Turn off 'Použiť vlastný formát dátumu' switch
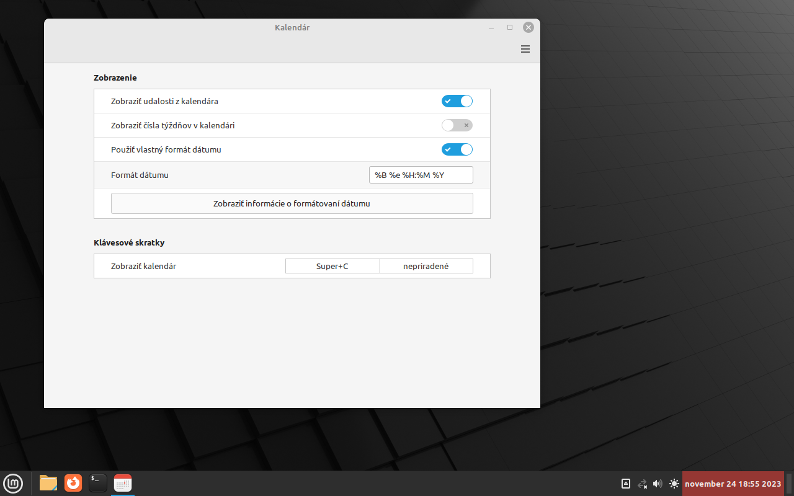The width and height of the screenshot is (794, 496). point(457,149)
